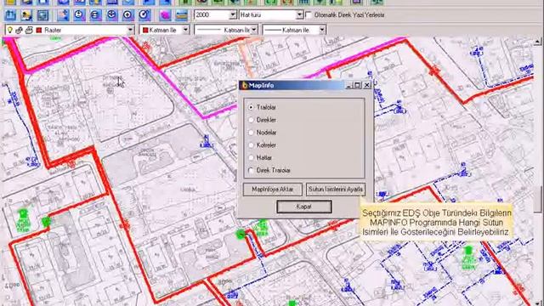The image size is (544, 306).
Task: Click the MapInfo dialog title bar text
Action: point(261,85)
